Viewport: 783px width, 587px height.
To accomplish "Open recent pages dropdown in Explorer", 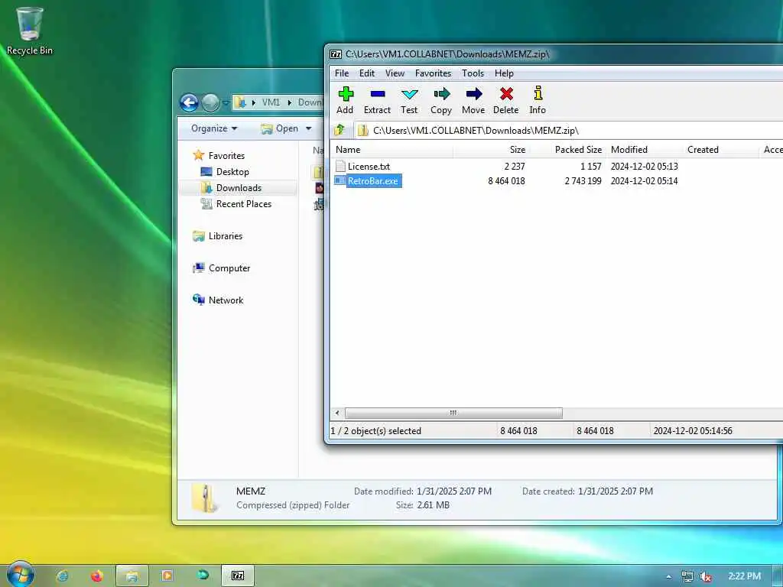I will (226, 102).
